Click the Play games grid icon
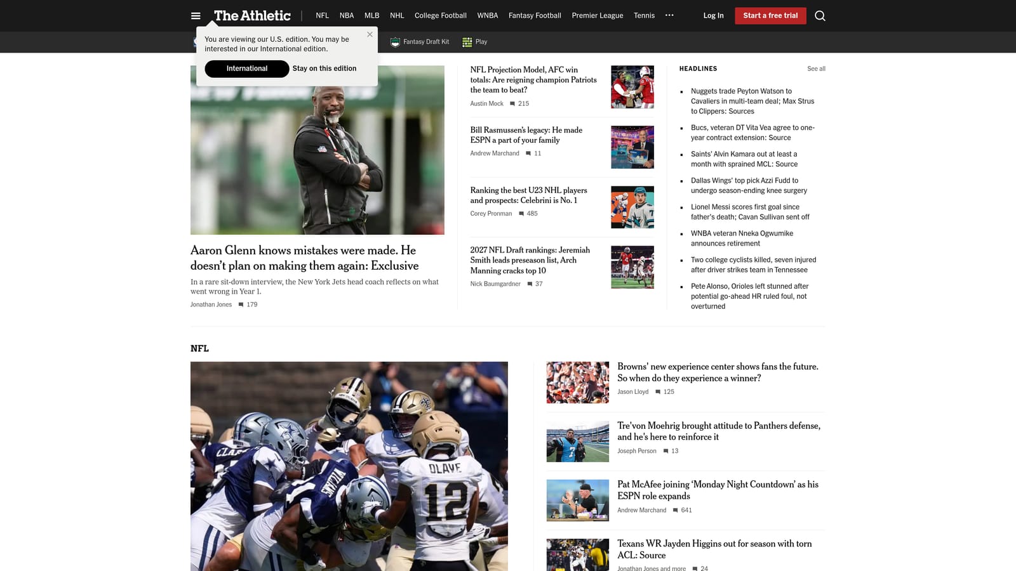The image size is (1016, 571). [x=467, y=42]
